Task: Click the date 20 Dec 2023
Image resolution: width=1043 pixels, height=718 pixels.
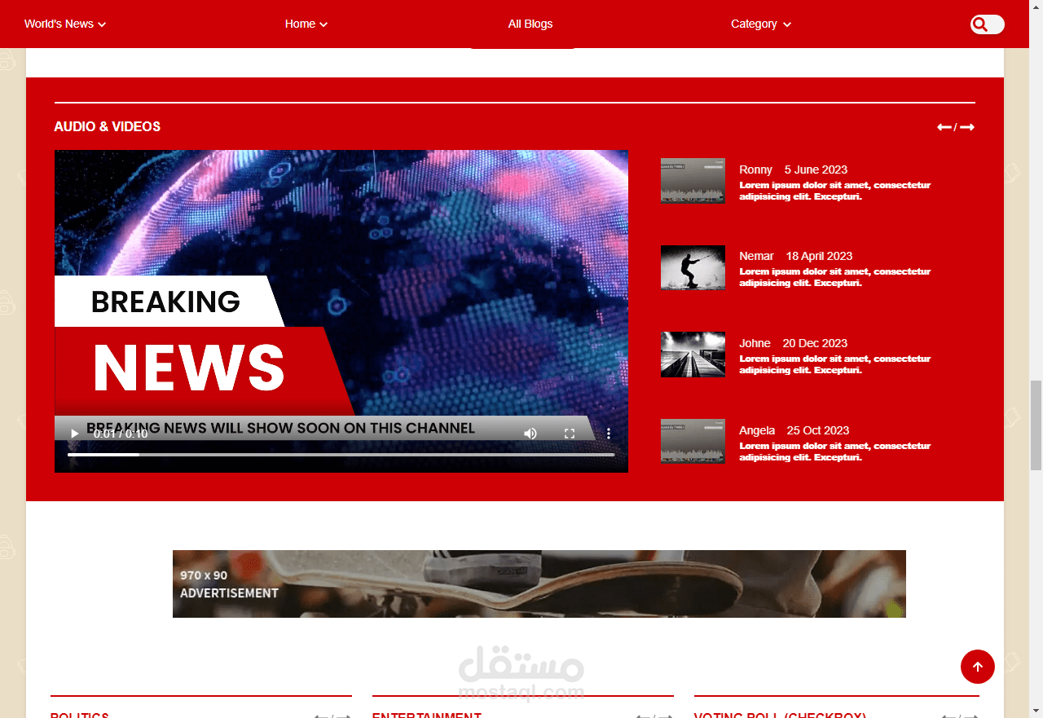Action: click(x=815, y=343)
